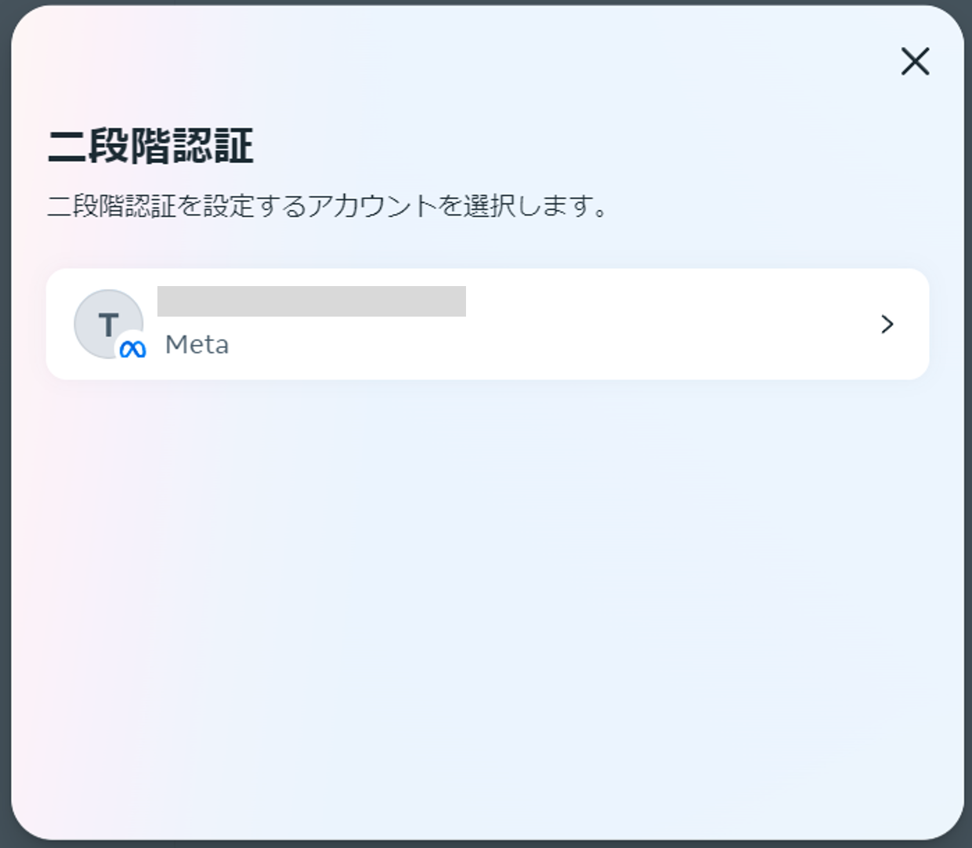Image resolution: width=972 pixels, height=848 pixels.
Task: Click the blue Meta infinity logo badge
Action: coord(133,349)
